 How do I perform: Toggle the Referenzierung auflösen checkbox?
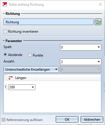point(4,120)
